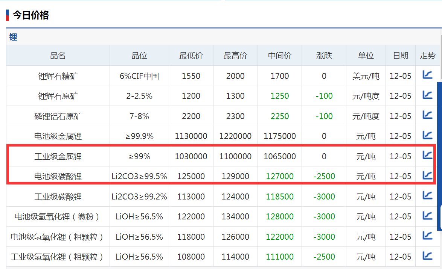Open trend chart for 锂辉石精矿
The image size is (442, 269).
[427, 74]
